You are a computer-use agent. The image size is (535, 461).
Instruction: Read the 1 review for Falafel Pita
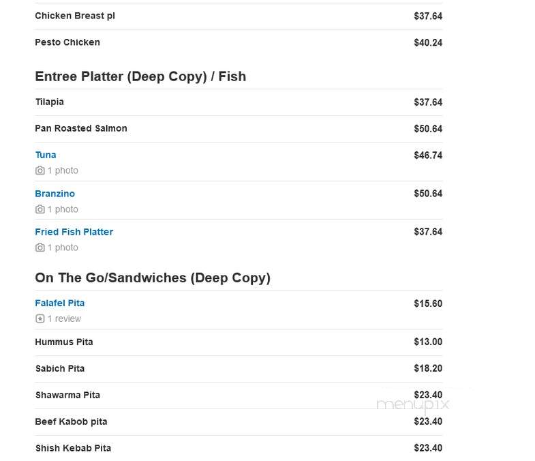64,318
